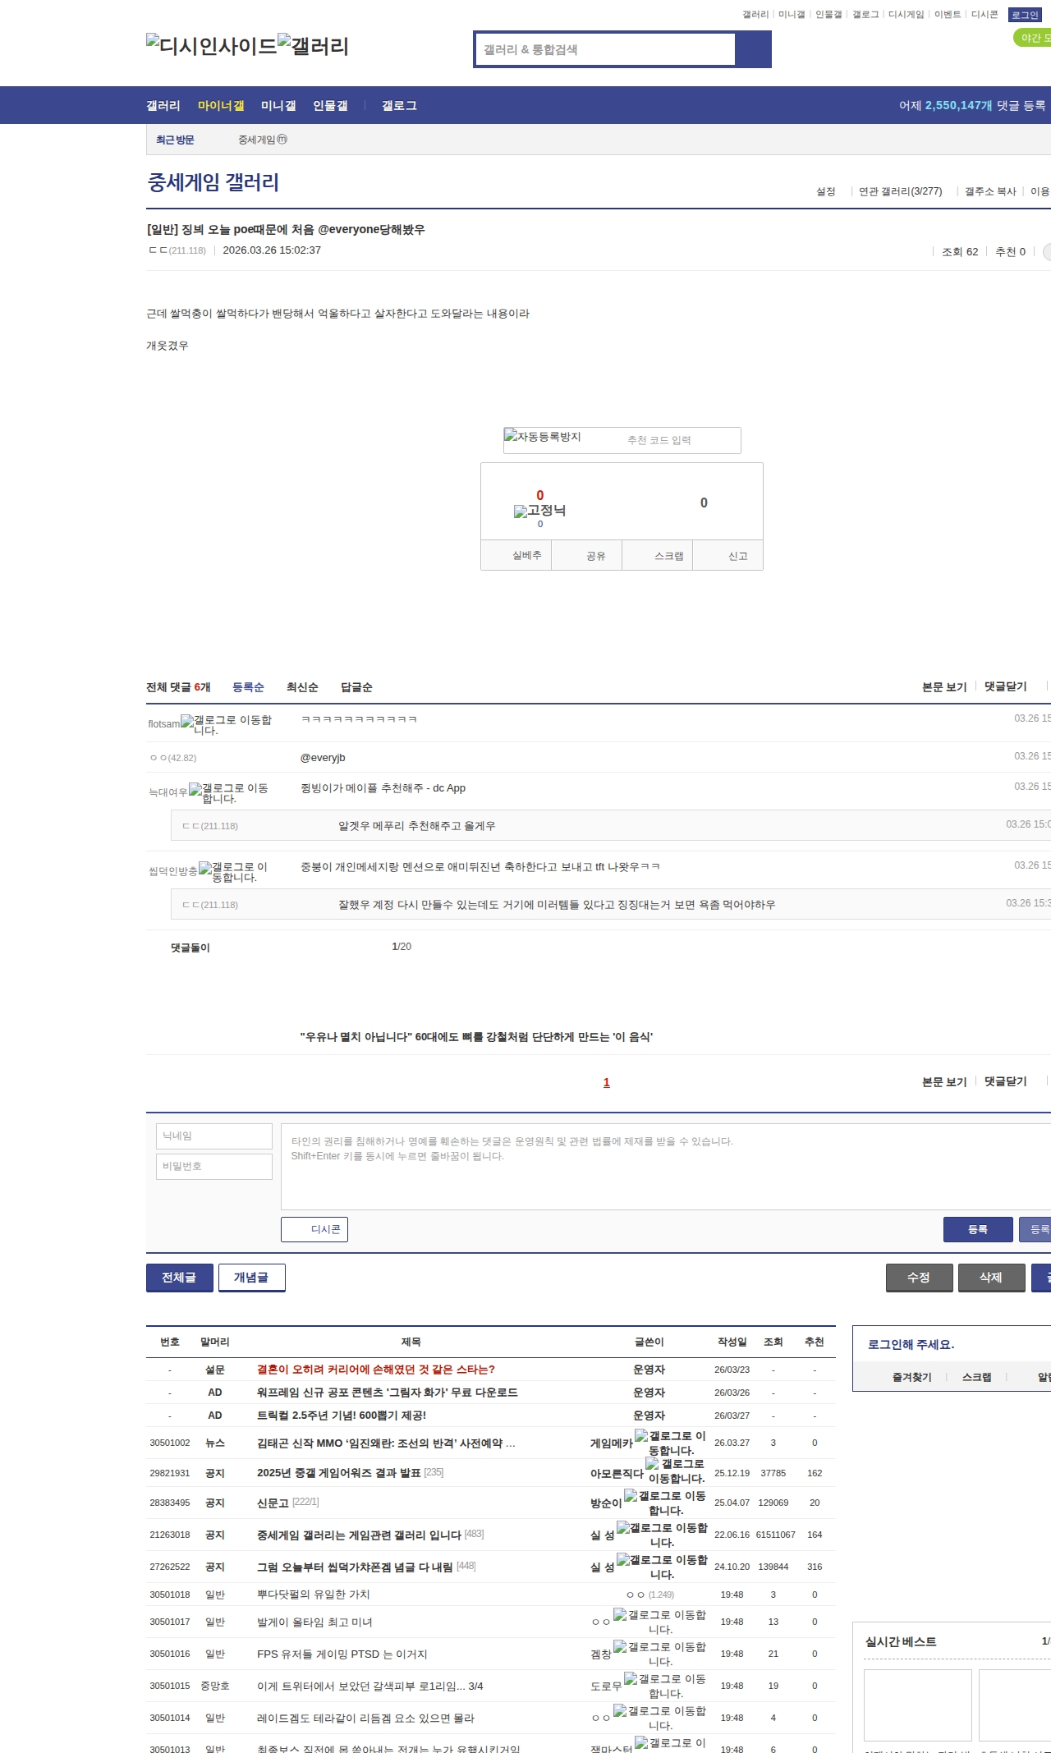Sort comments by 최신순
This screenshot has height=1753, width=1051.
(x=302, y=687)
